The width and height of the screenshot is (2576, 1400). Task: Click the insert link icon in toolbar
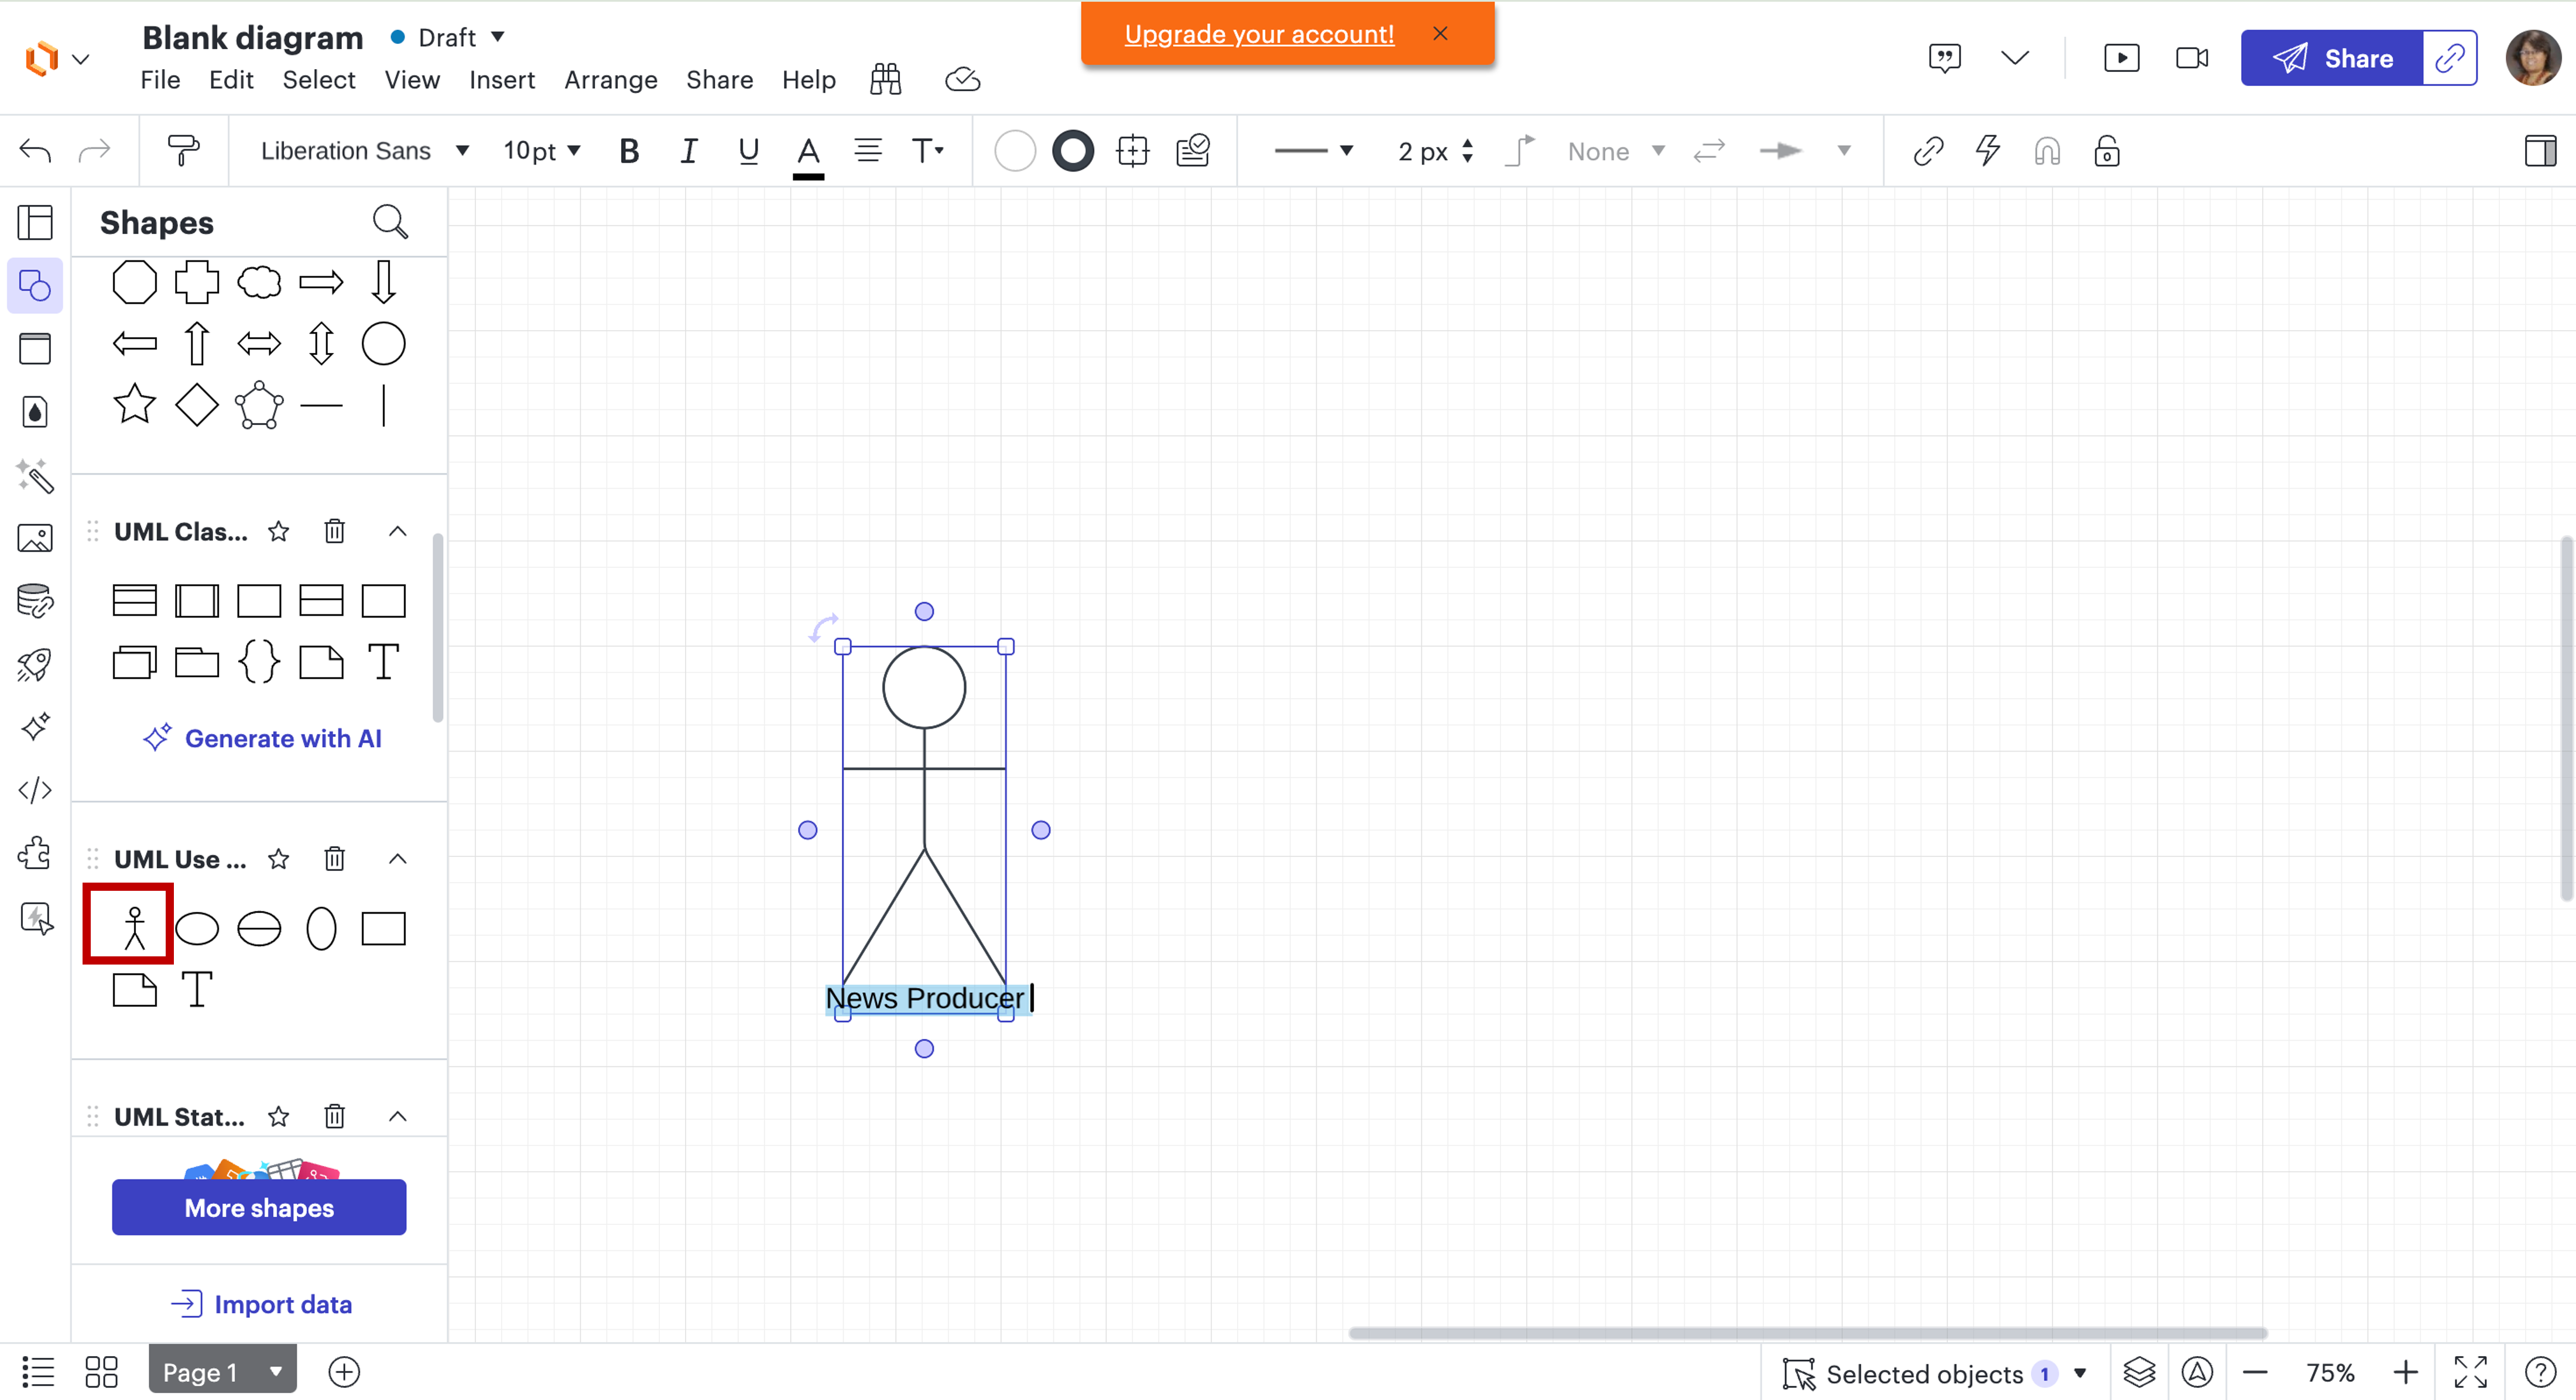pyautogui.click(x=1929, y=151)
